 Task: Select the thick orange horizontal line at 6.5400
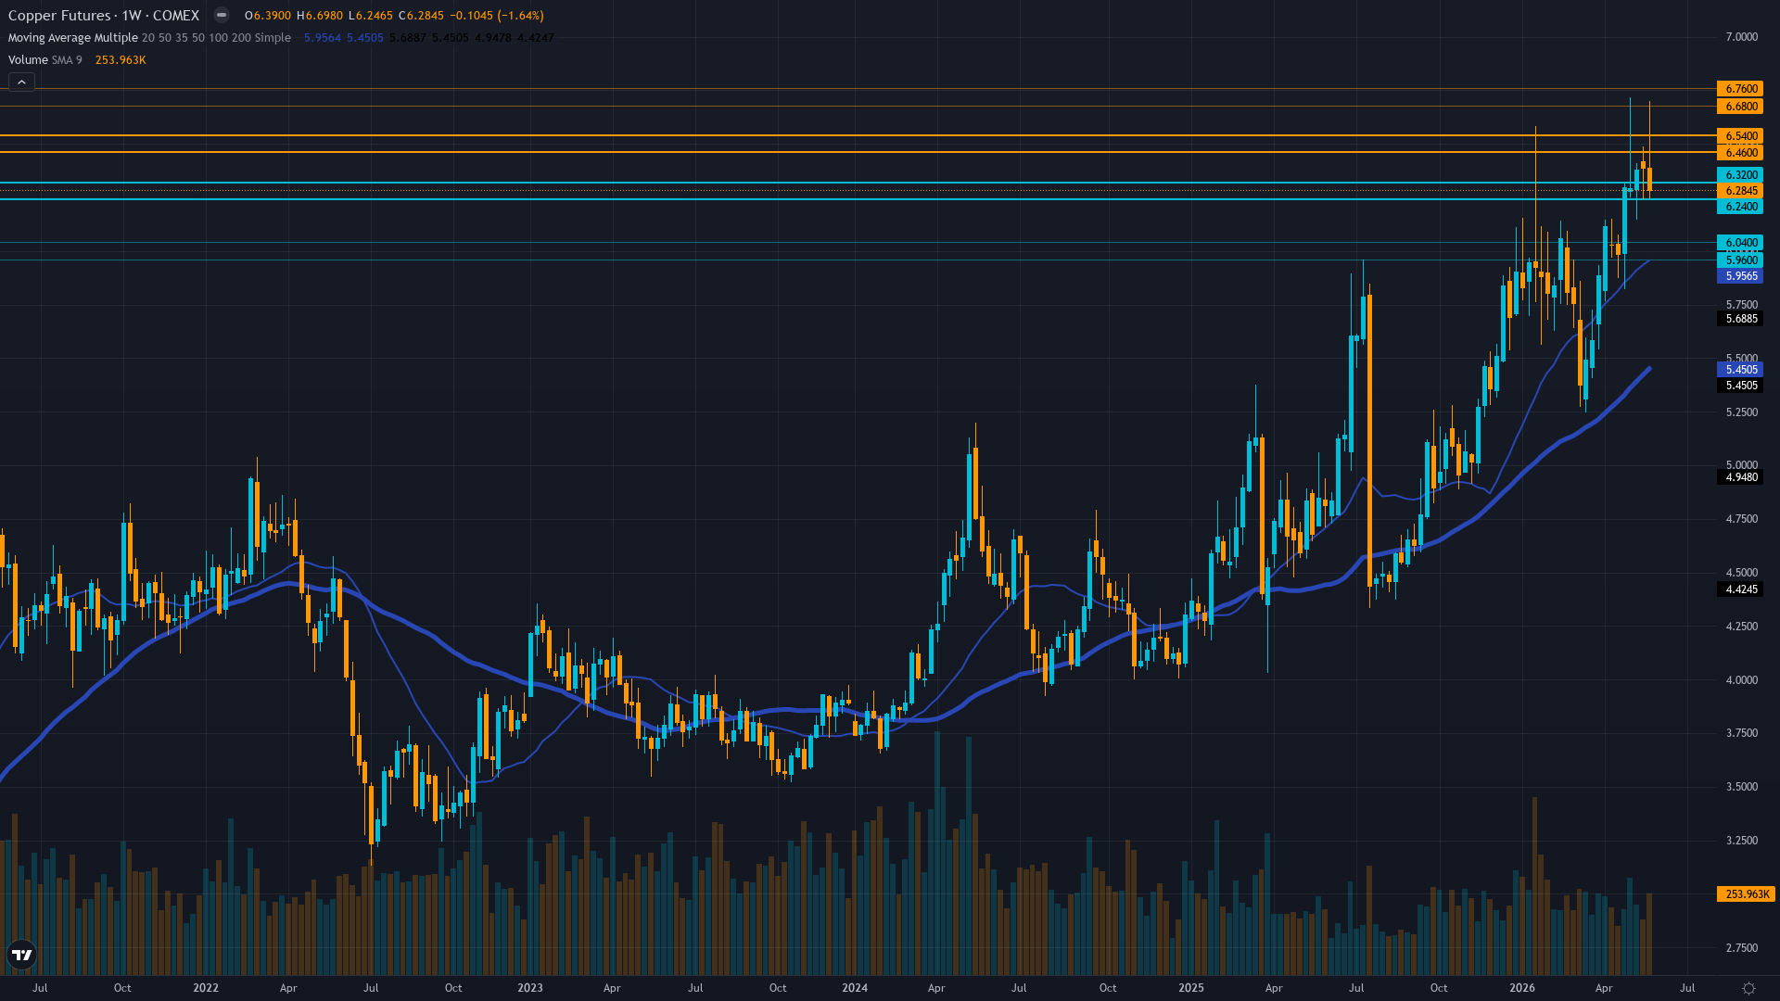pos(858,136)
